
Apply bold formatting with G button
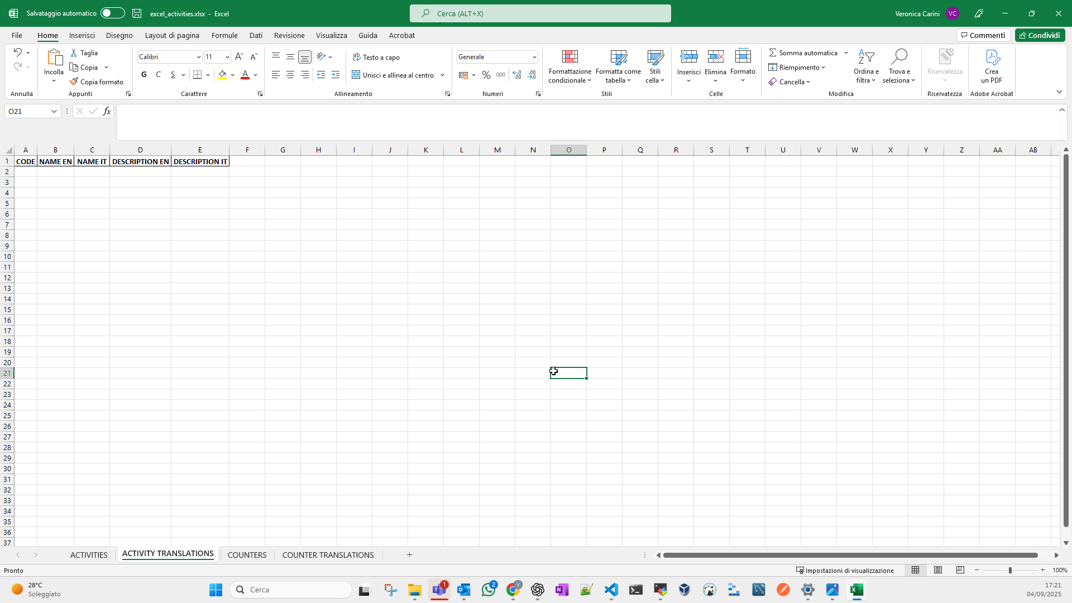[144, 75]
